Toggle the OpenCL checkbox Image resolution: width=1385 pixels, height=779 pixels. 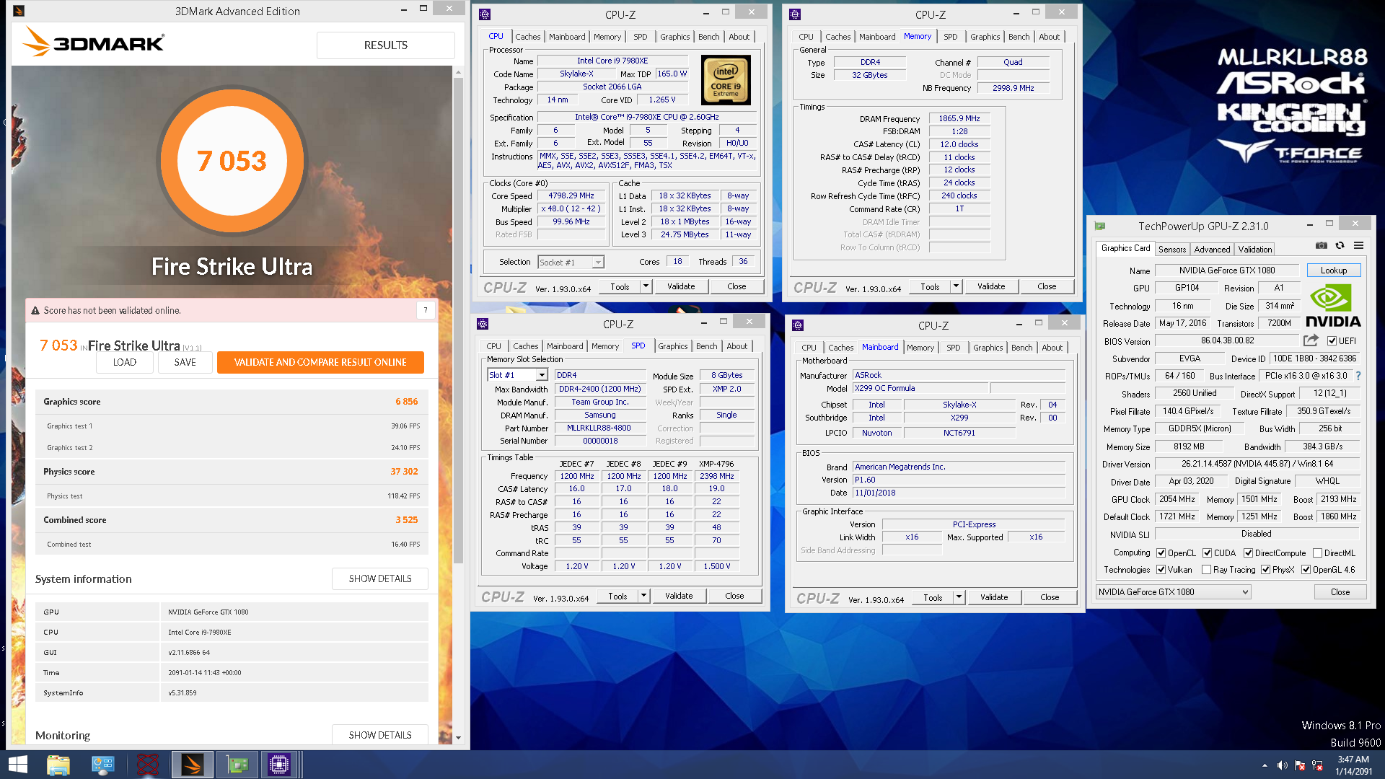[x=1161, y=553]
